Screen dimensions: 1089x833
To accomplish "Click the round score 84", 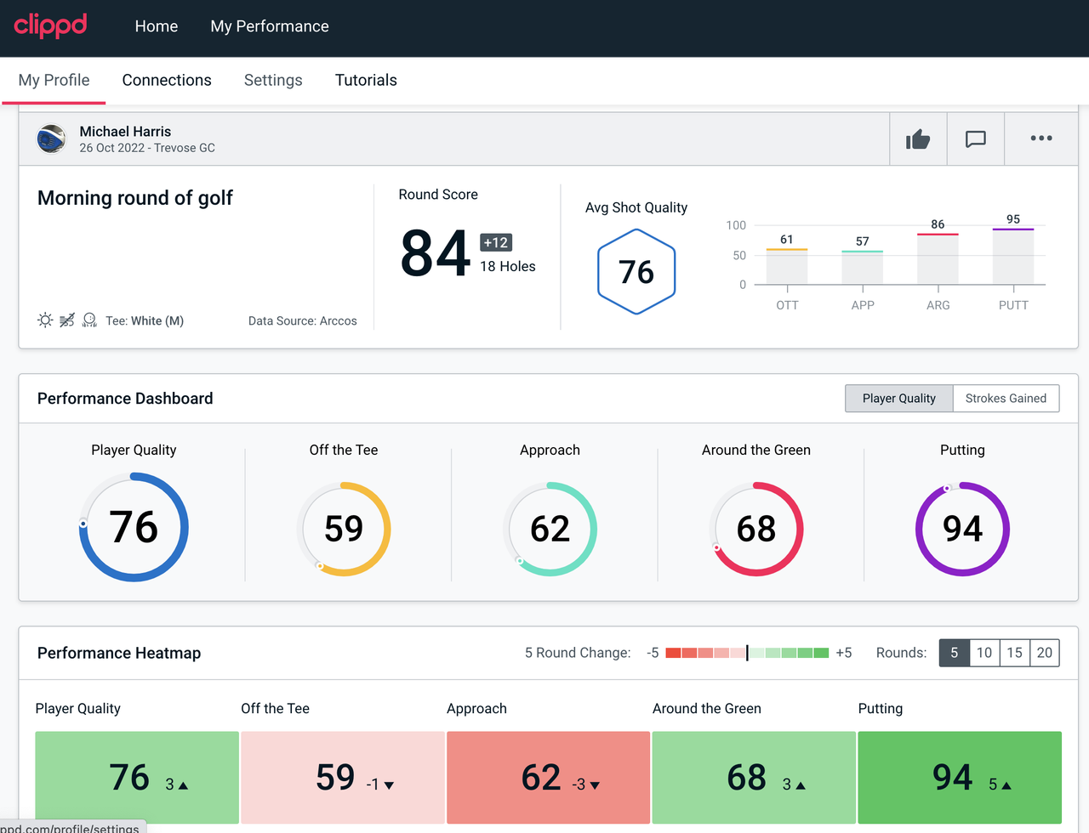I will tap(436, 253).
